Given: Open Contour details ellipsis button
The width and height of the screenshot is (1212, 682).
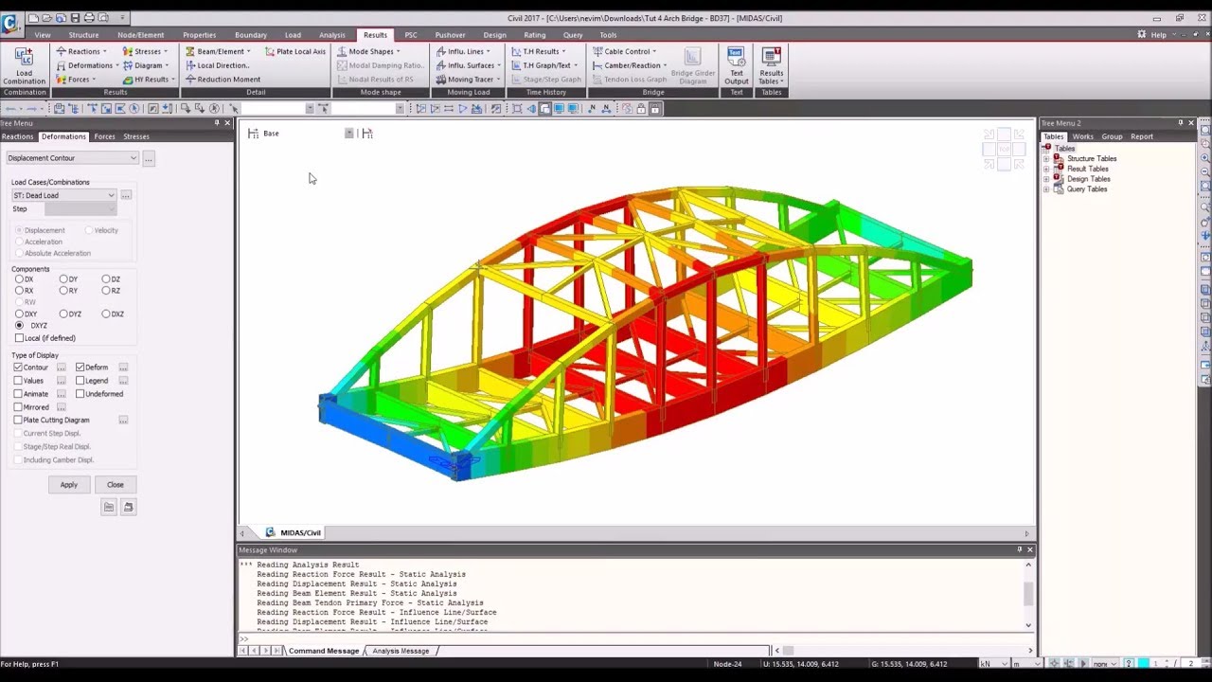Looking at the screenshot, I should 62,368.
